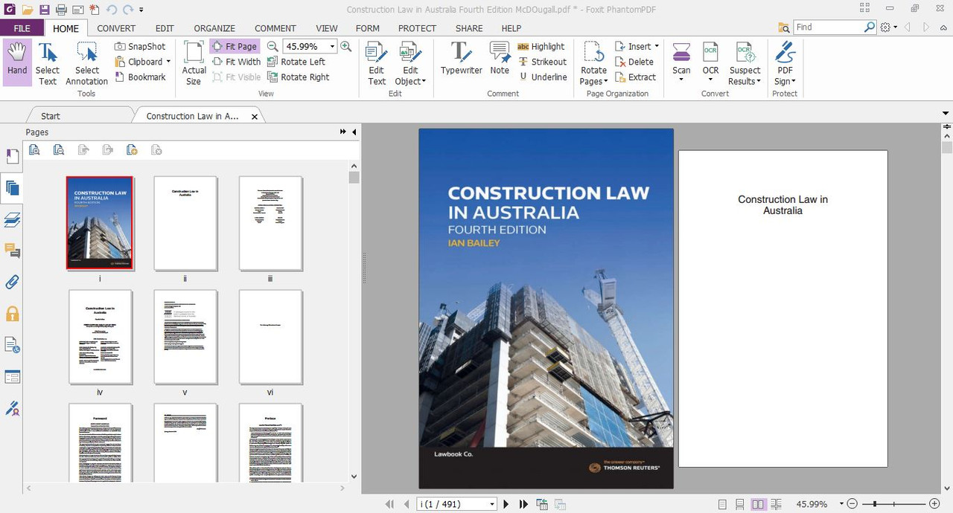Choose the Select Annotation tool

point(86,62)
